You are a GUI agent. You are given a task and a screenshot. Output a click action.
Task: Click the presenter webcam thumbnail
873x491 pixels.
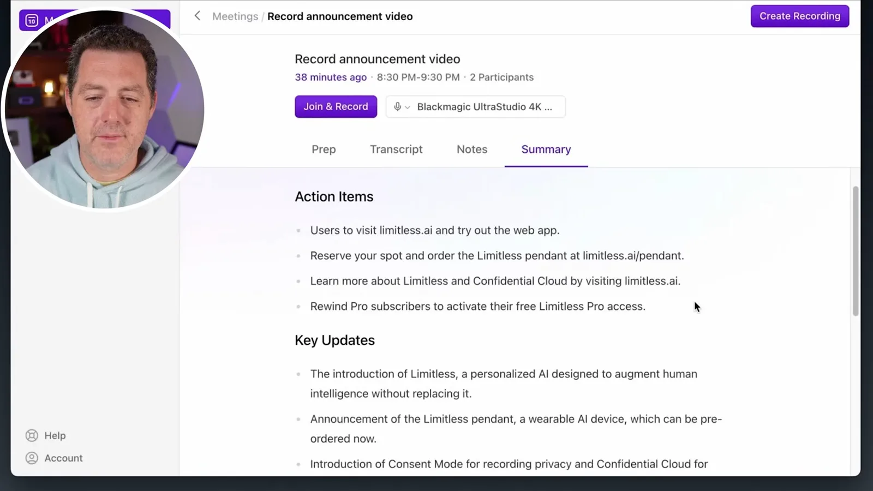(104, 109)
